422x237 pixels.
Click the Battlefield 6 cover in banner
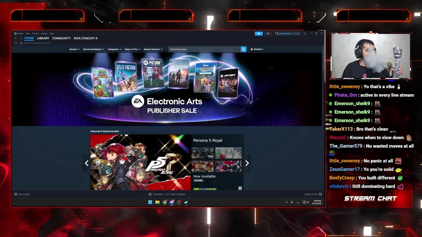tap(179, 74)
